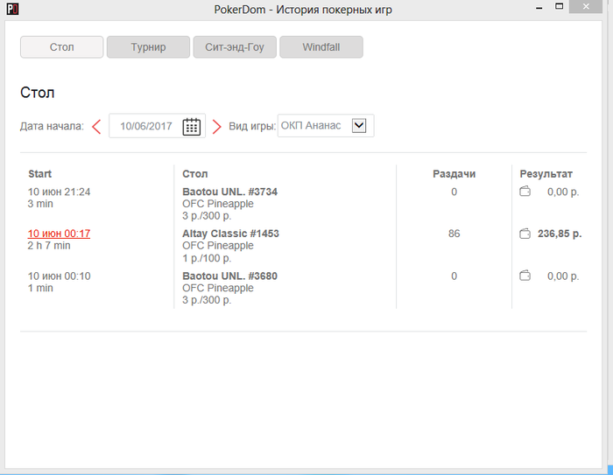Click the Стол column header
The height and width of the screenshot is (475, 613).
(x=195, y=174)
